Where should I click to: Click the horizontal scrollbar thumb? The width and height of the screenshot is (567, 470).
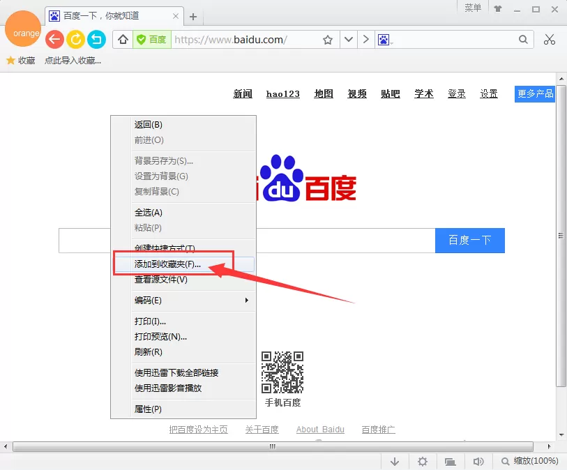(x=273, y=446)
